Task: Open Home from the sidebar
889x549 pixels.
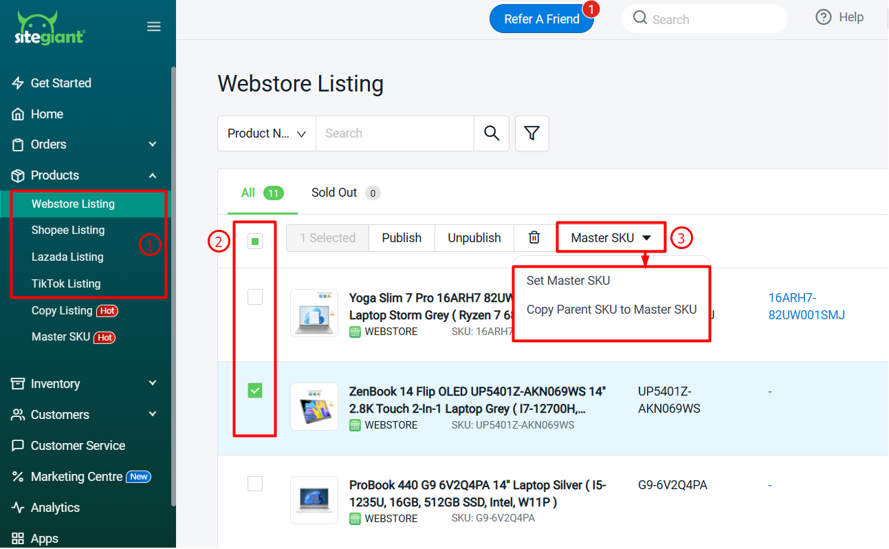Action: pos(47,114)
